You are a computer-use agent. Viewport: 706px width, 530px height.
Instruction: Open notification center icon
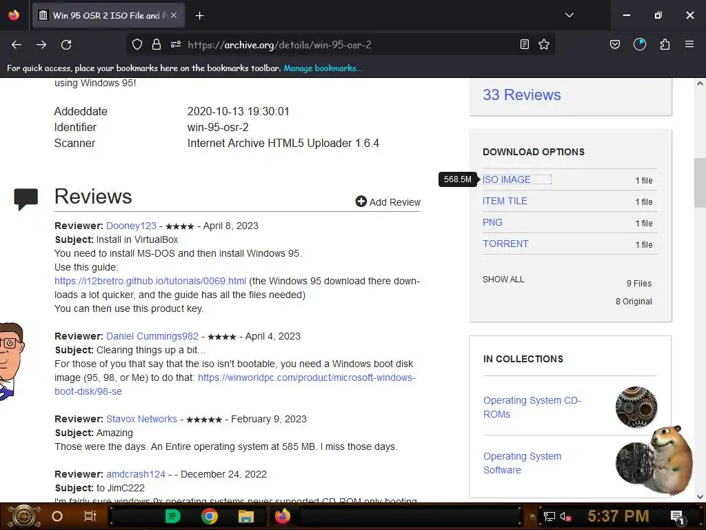pos(677,517)
